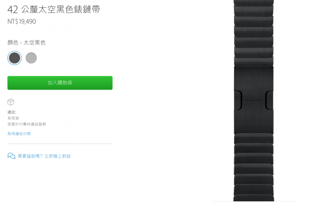The width and height of the screenshot is (330, 204).
Task: Click the shipping box icon
Action: (x=11, y=102)
